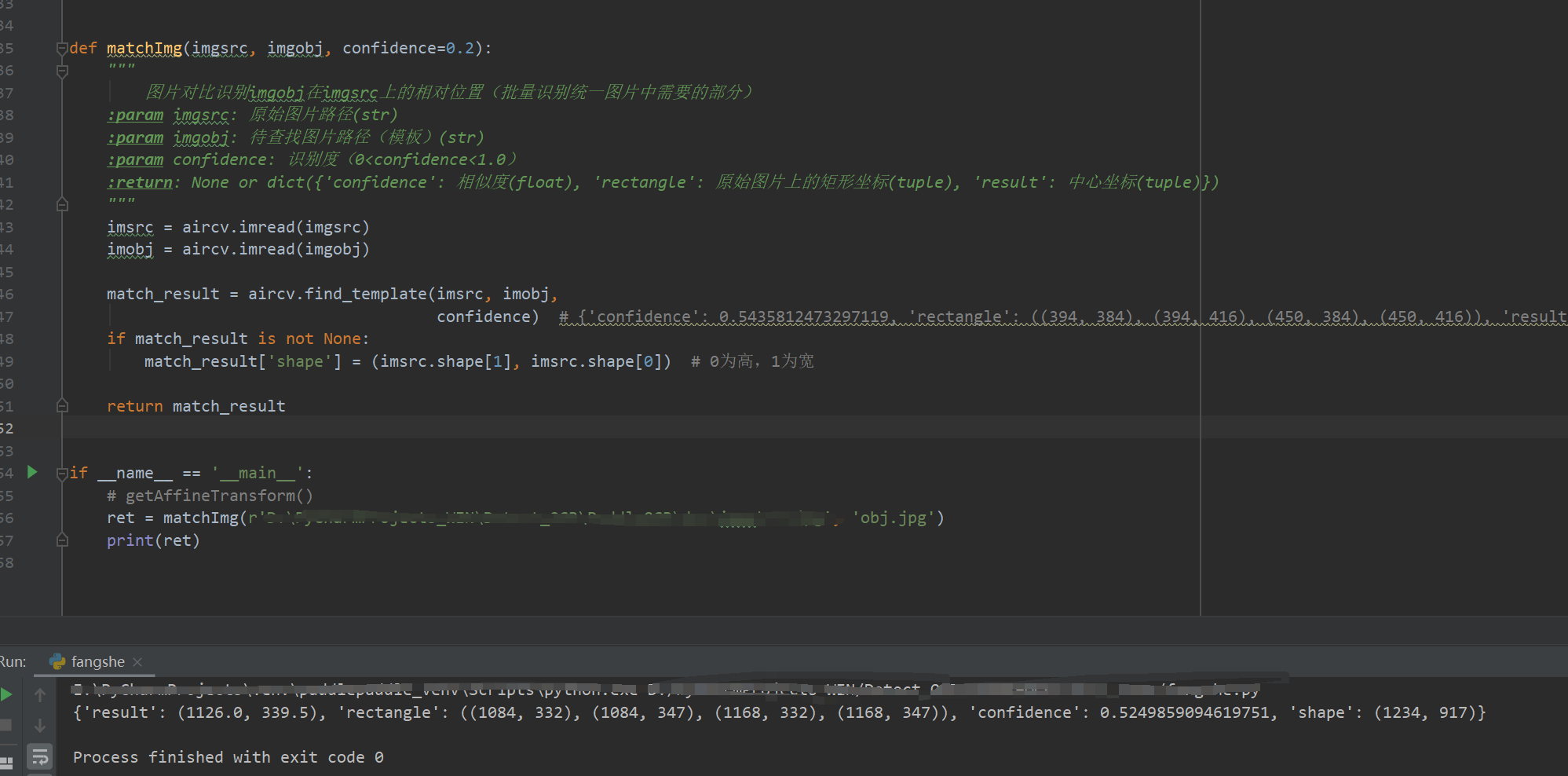Click the fold marker next to return match_result

62,405
